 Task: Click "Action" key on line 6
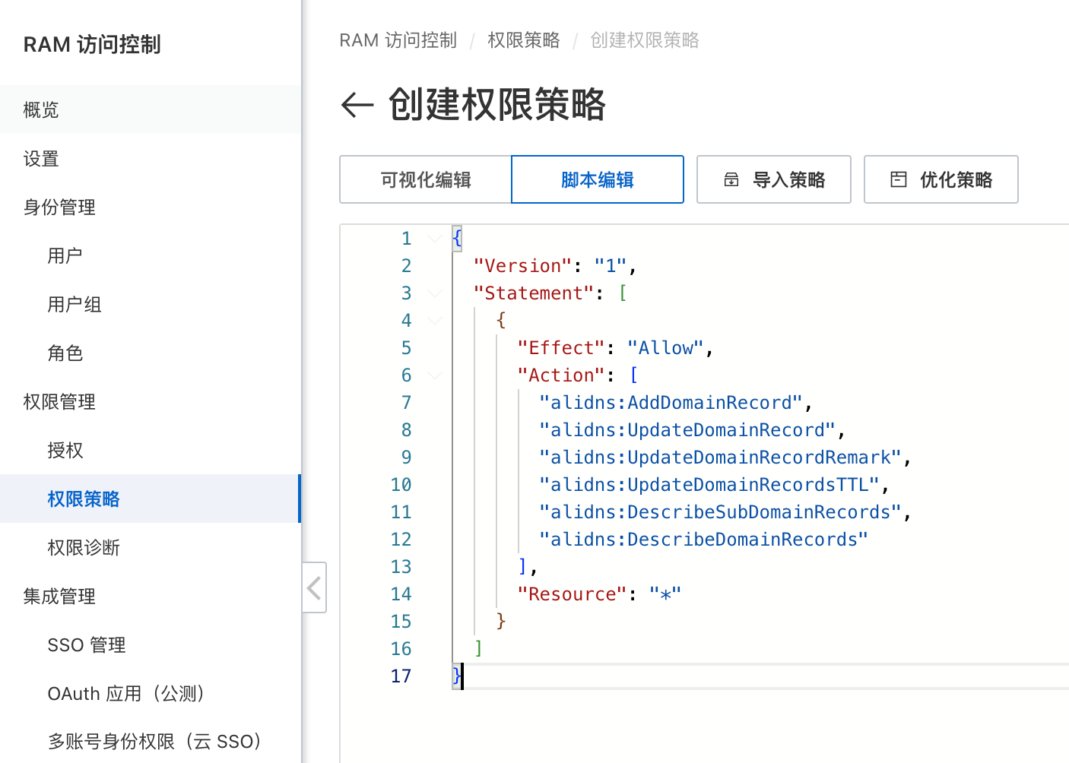point(561,375)
